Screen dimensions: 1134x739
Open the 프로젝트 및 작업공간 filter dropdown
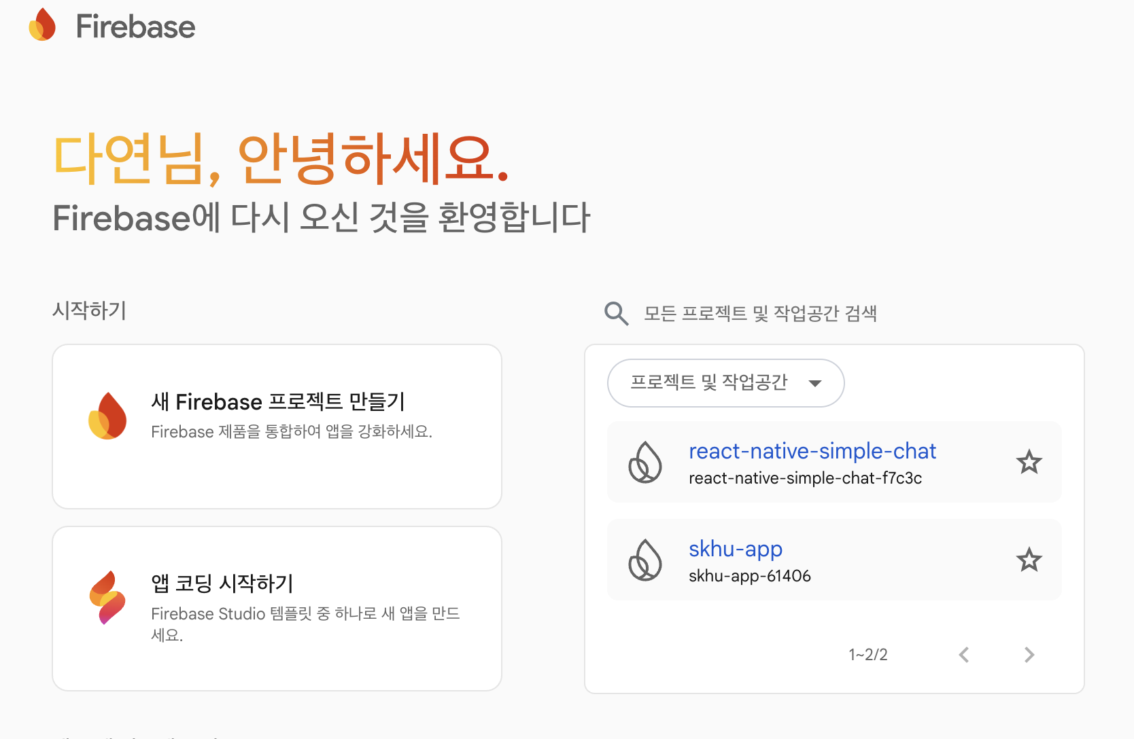click(725, 383)
